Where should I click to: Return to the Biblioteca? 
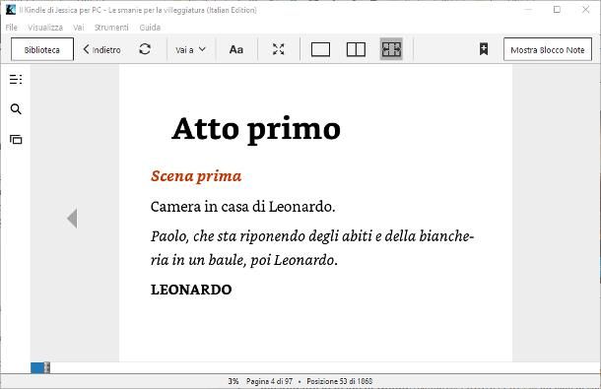42,49
